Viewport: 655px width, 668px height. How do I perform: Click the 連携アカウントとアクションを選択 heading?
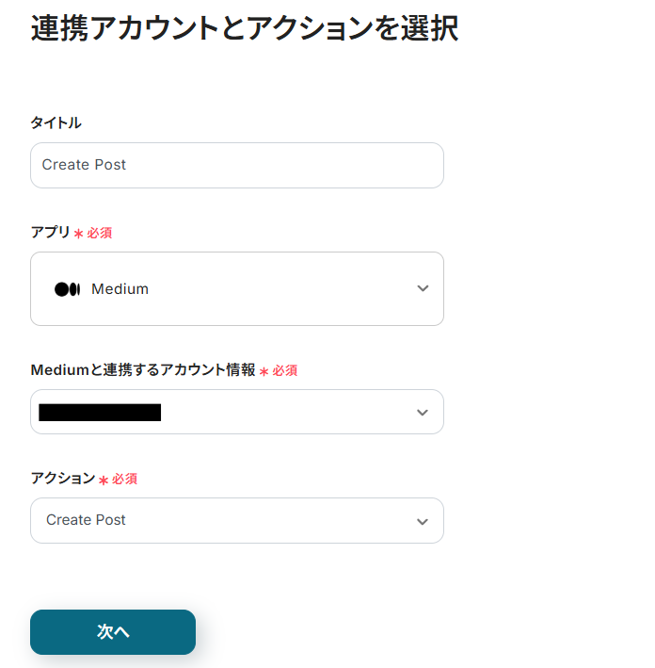click(245, 29)
